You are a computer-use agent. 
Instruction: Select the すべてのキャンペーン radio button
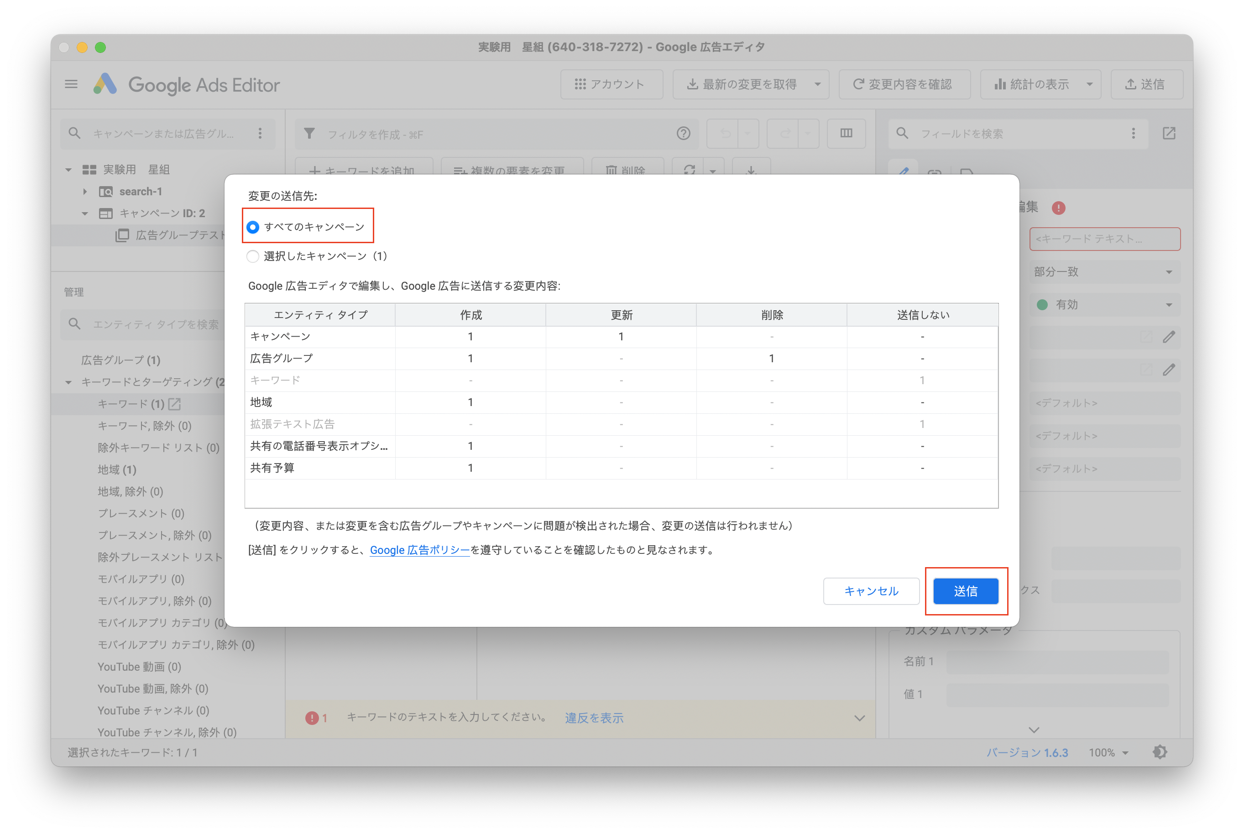tap(253, 227)
